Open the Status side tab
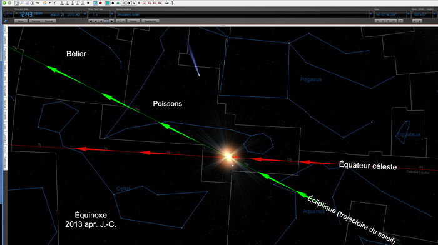The width and height of the screenshot is (438, 245). click(x=5, y=69)
